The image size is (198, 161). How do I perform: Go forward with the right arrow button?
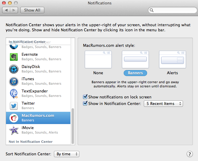[14, 10]
